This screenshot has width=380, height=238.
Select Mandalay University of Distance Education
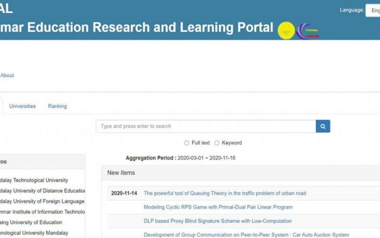coord(42,191)
